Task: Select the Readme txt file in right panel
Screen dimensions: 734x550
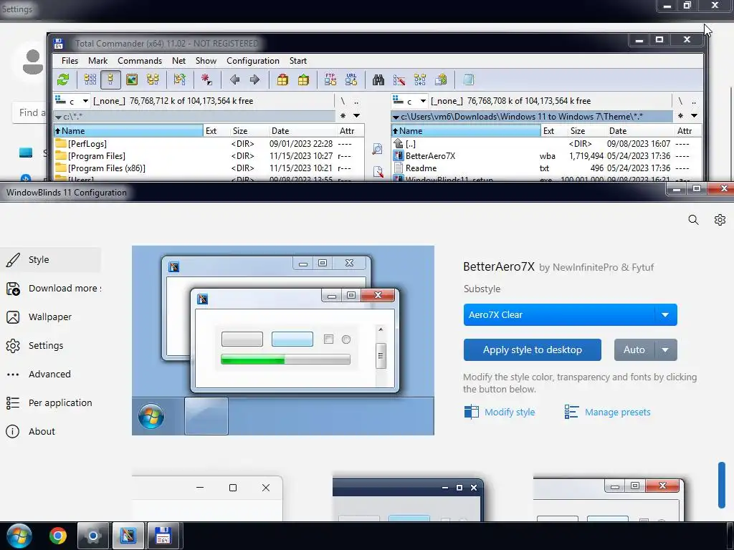Action: [546, 168]
